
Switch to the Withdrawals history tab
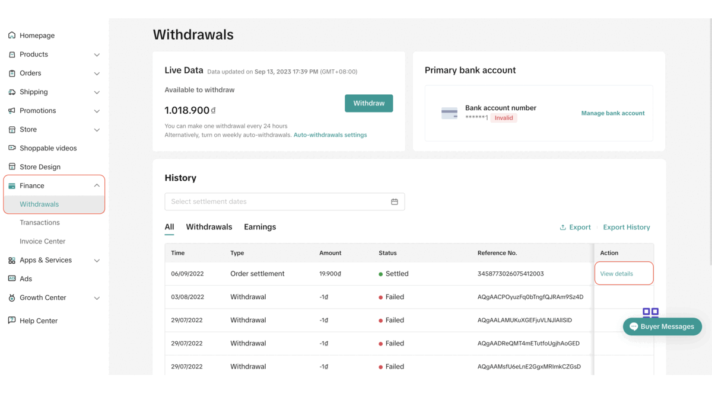click(x=209, y=227)
